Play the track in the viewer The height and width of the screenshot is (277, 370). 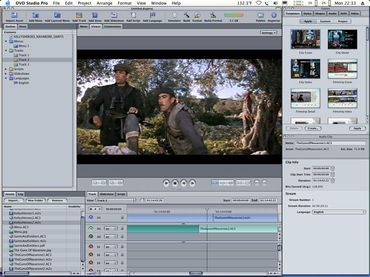[166, 183]
